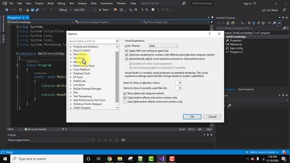
Task: Click the Solution Explorer properties wrench icon
Action: pyautogui.click(x=274, y=23)
